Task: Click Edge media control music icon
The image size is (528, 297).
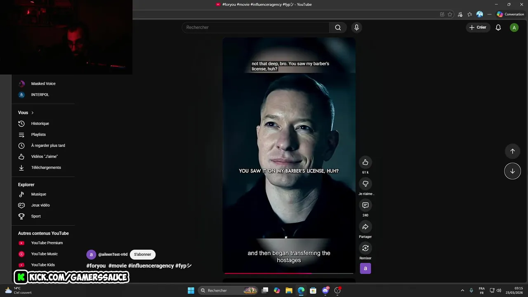Action: pyautogui.click(x=460, y=14)
